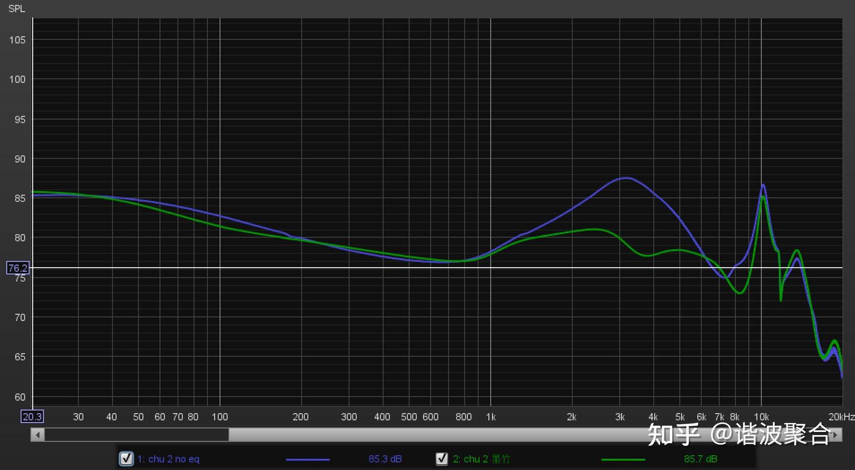Click the 20.3 frequency start box
The height and width of the screenshot is (470, 855).
coord(32,417)
